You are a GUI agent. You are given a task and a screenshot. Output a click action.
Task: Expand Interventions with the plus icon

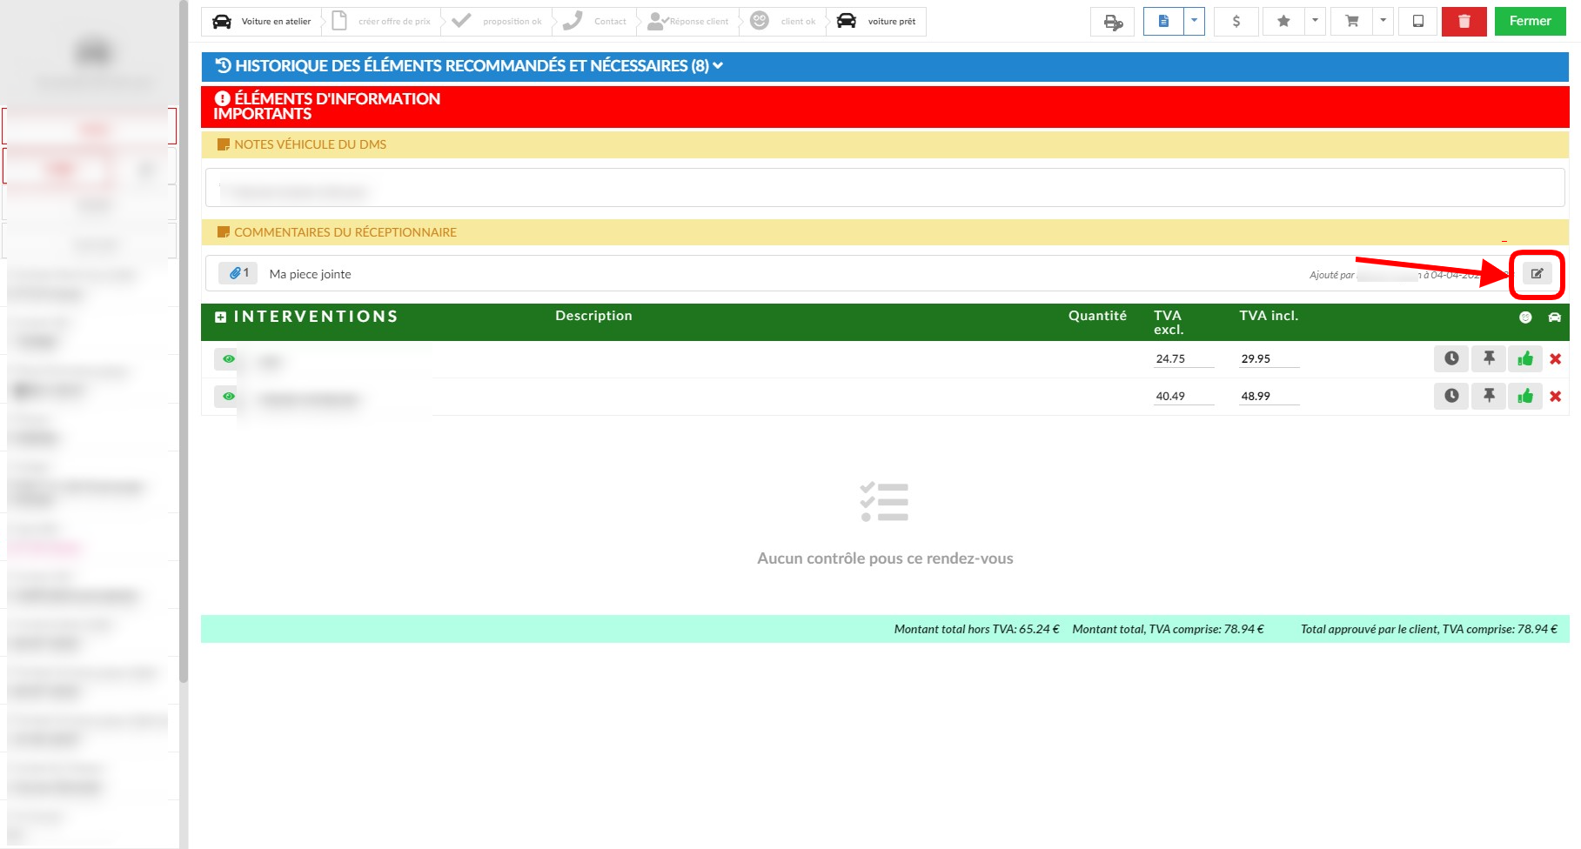(x=220, y=318)
